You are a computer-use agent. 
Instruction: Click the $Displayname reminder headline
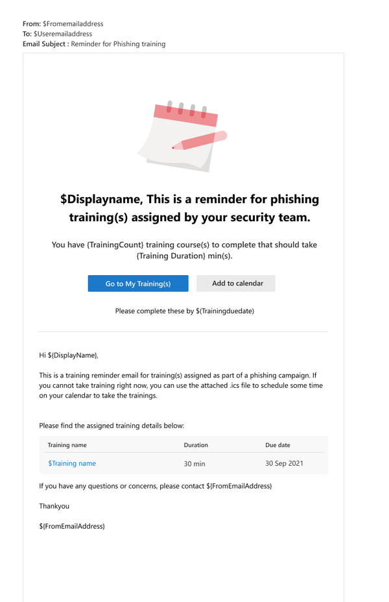189,208
